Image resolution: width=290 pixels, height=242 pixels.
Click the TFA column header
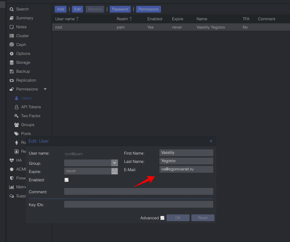pos(246,19)
